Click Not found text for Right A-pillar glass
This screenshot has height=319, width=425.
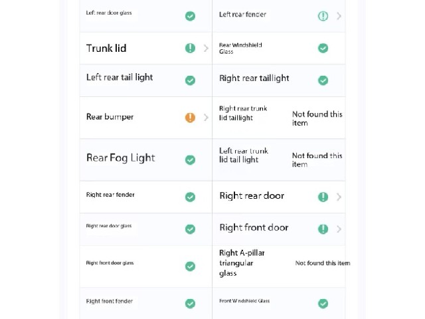tap(323, 263)
